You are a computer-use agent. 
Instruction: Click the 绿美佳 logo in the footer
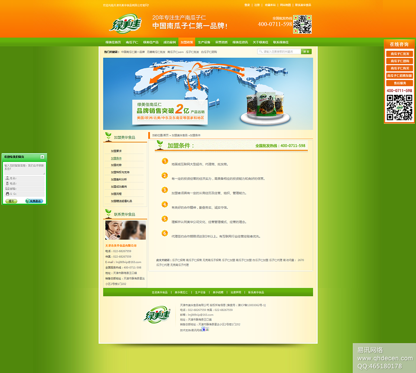[x=157, y=315]
